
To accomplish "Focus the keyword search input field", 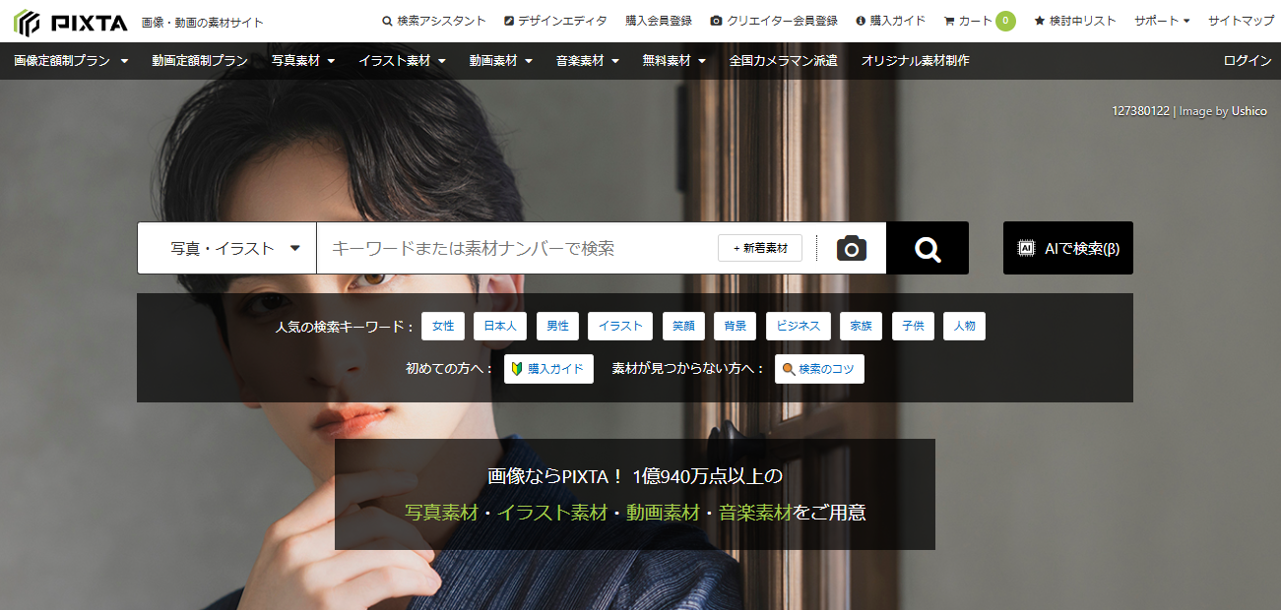I will coord(517,248).
